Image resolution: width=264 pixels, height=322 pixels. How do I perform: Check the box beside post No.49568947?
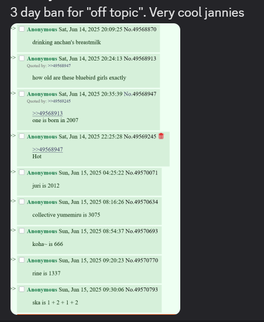point(22,94)
